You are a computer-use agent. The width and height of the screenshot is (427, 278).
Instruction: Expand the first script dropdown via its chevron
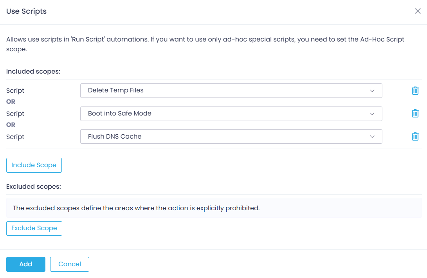373,90
